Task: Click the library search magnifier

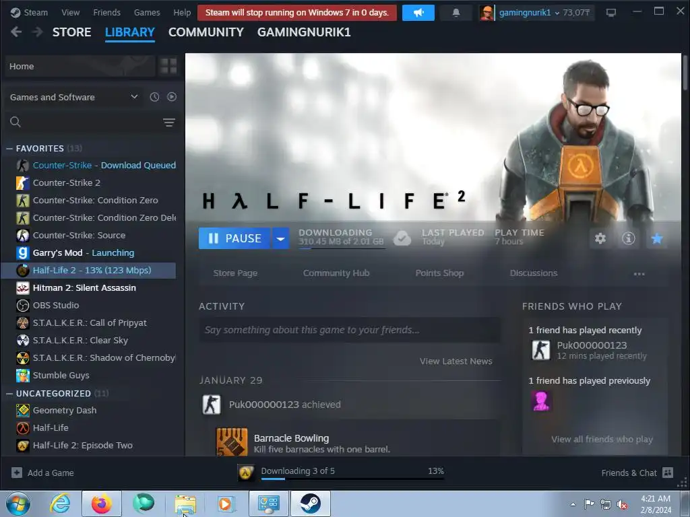Action: (x=15, y=122)
